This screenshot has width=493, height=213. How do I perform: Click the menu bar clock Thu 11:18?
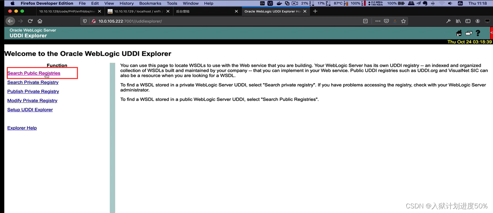[x=478, y=3]
